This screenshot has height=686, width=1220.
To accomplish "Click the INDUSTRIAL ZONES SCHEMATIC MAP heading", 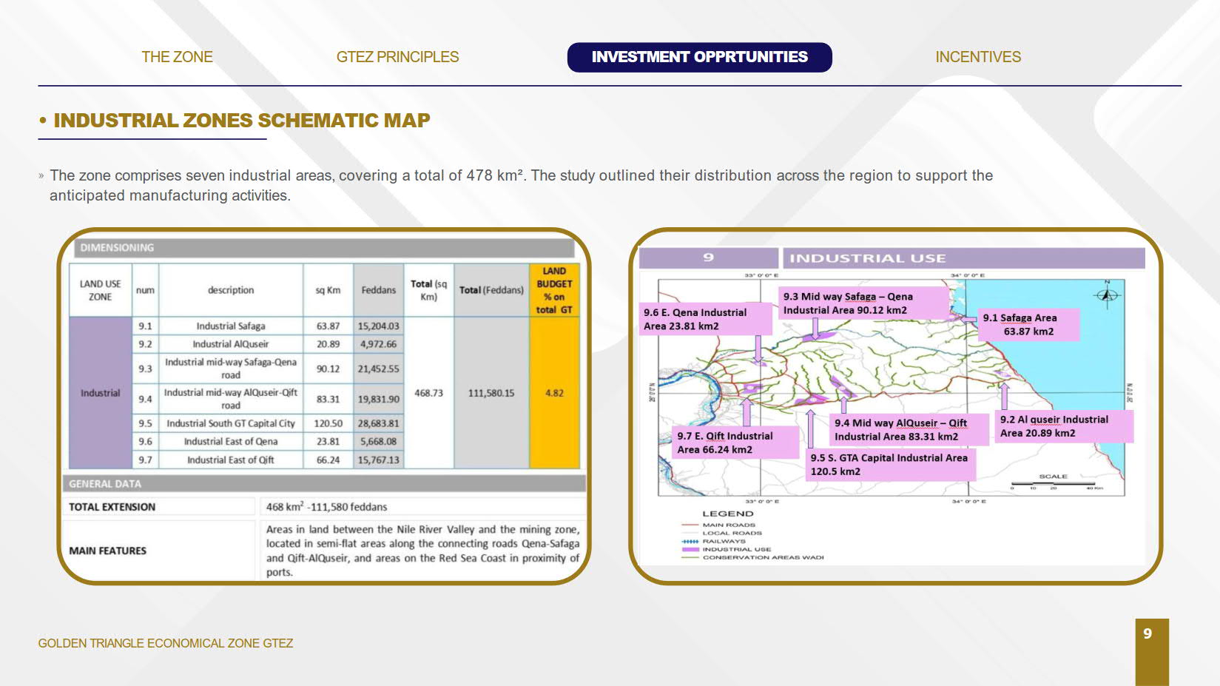I will 242,121.
